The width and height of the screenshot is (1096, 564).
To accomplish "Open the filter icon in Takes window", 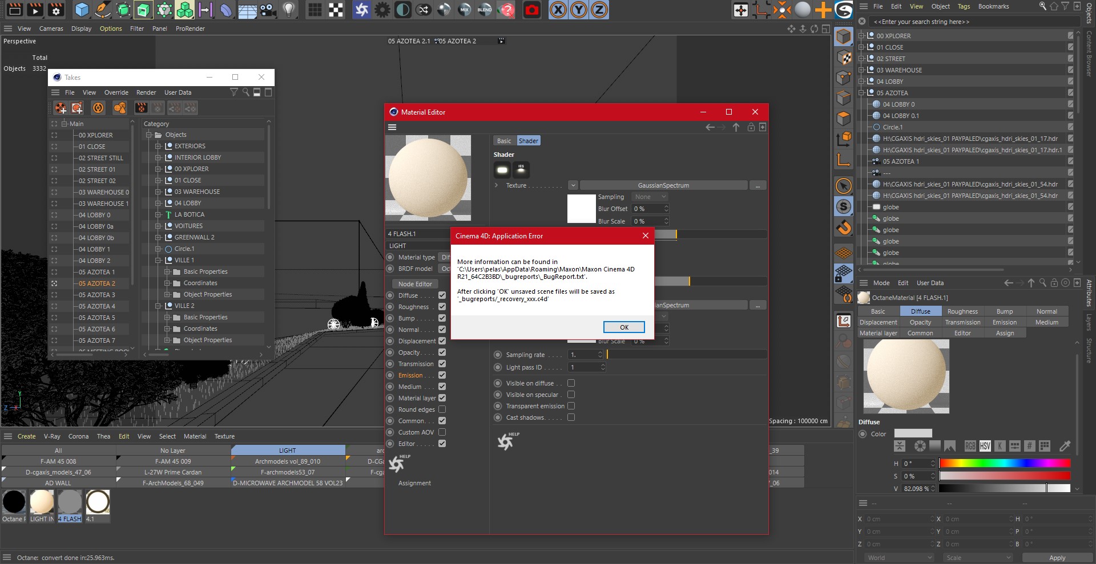I will click(x=233, y=92).
